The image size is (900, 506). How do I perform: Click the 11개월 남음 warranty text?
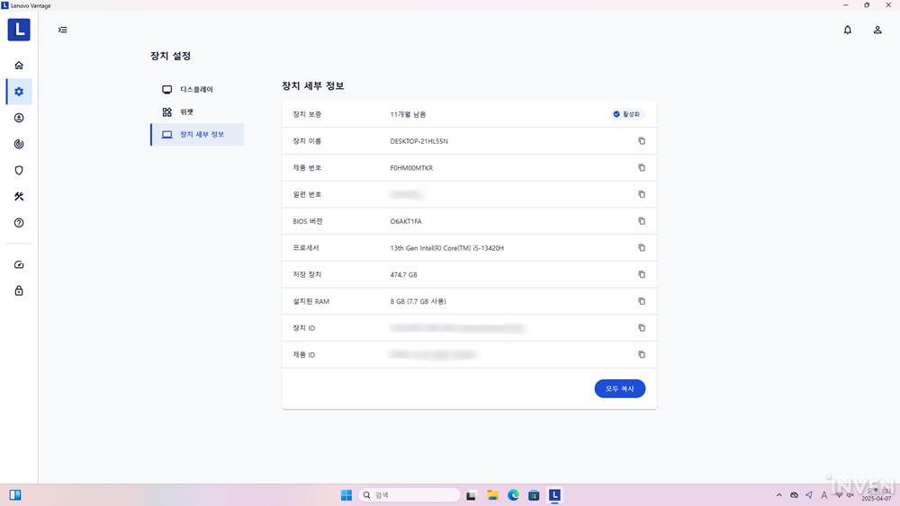coord(408,114)
